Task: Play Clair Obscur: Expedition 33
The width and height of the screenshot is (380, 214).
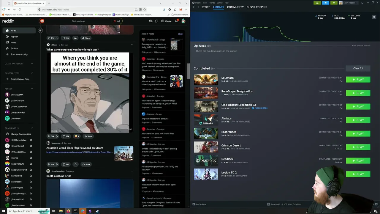Action: pyautogui.click(x=358, y=107)
